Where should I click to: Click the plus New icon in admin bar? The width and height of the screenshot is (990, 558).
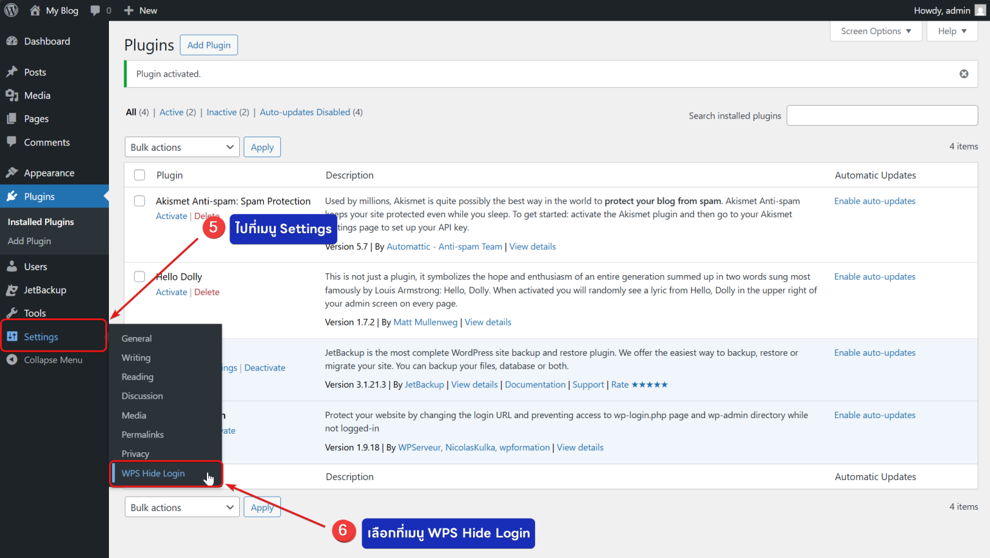[129, 10]
